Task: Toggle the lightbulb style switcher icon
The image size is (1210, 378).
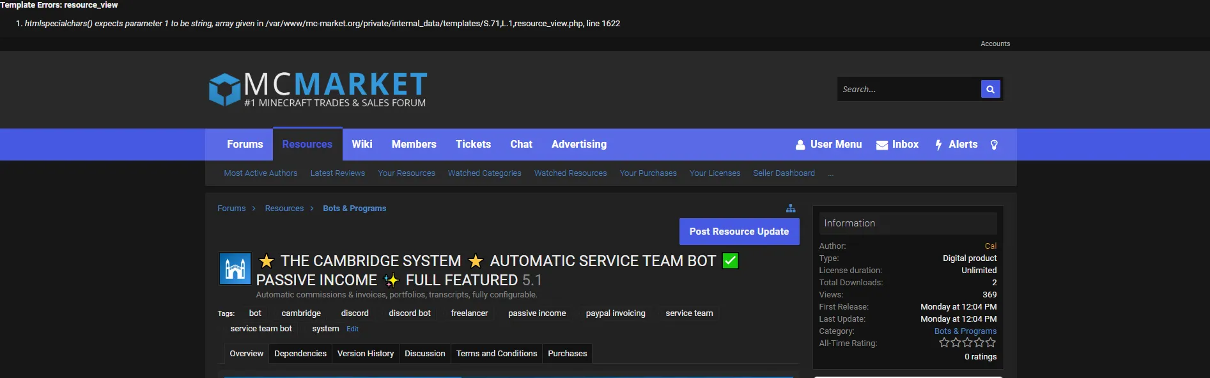Action: click(994, 145)
